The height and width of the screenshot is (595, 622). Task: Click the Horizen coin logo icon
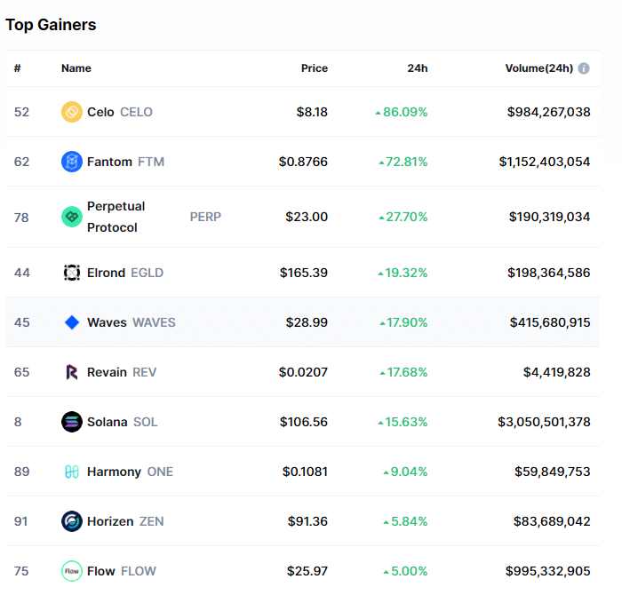click(x=72, y=521)
